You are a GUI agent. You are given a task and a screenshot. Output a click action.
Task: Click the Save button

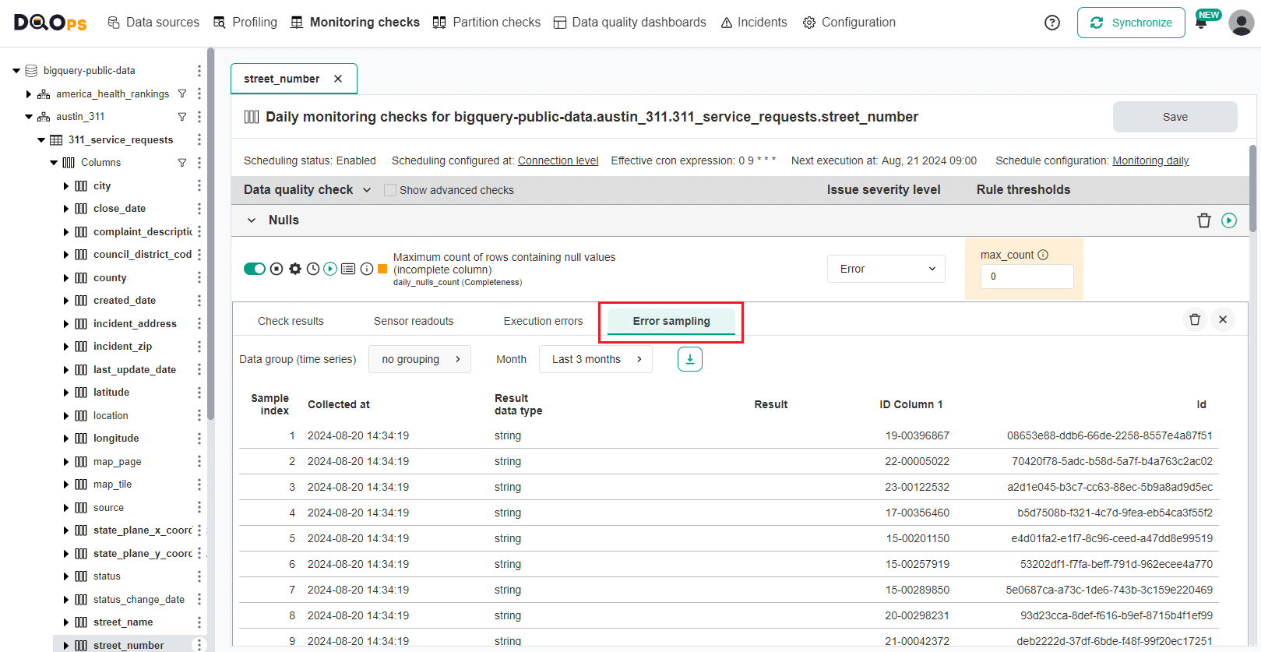(x=1175, y=117)
